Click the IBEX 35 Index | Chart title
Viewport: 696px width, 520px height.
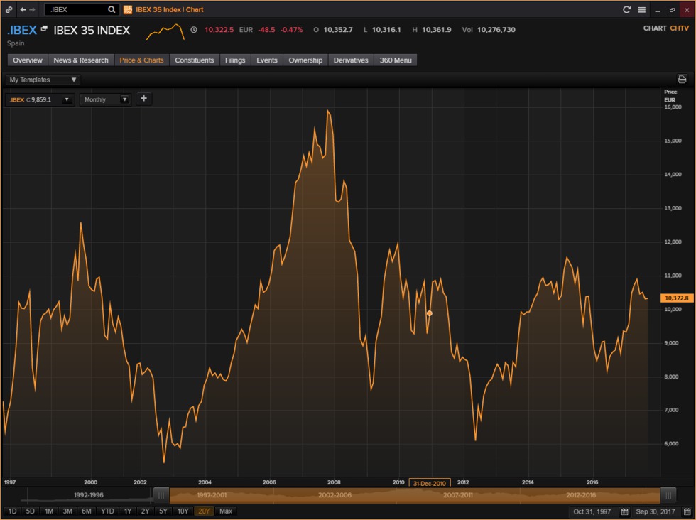170,9
